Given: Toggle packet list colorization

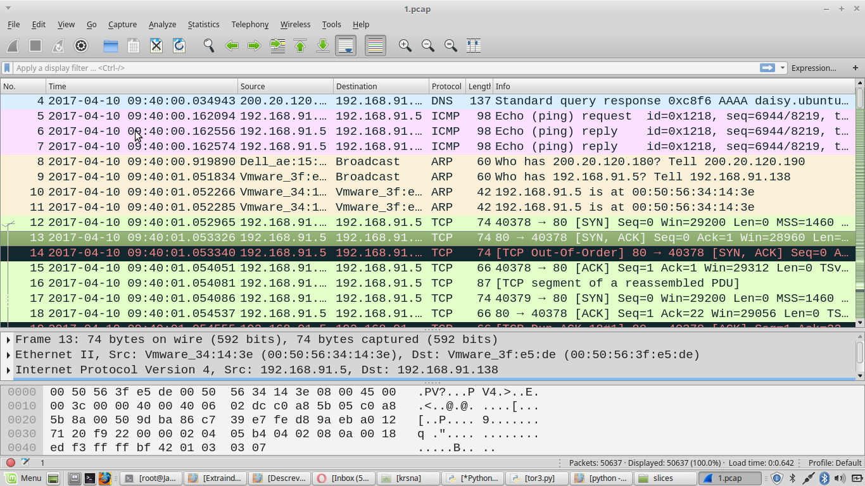Looking at the screenshot, I should [375, 45].
